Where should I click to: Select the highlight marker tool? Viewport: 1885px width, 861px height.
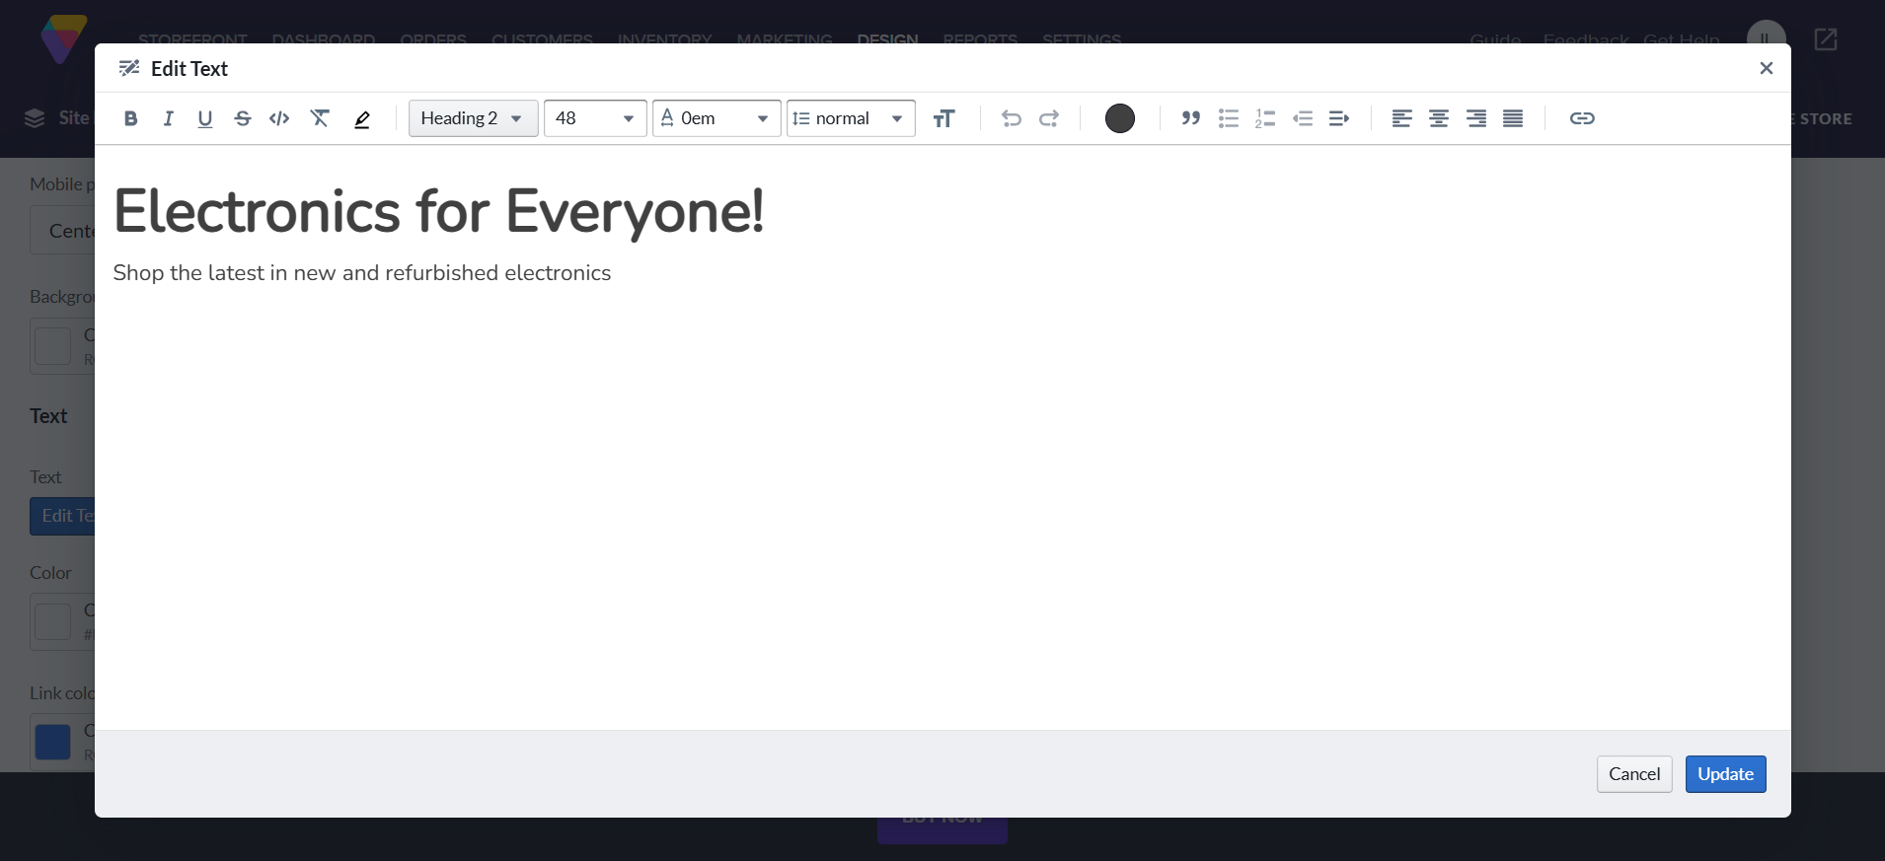click(362, 119)
